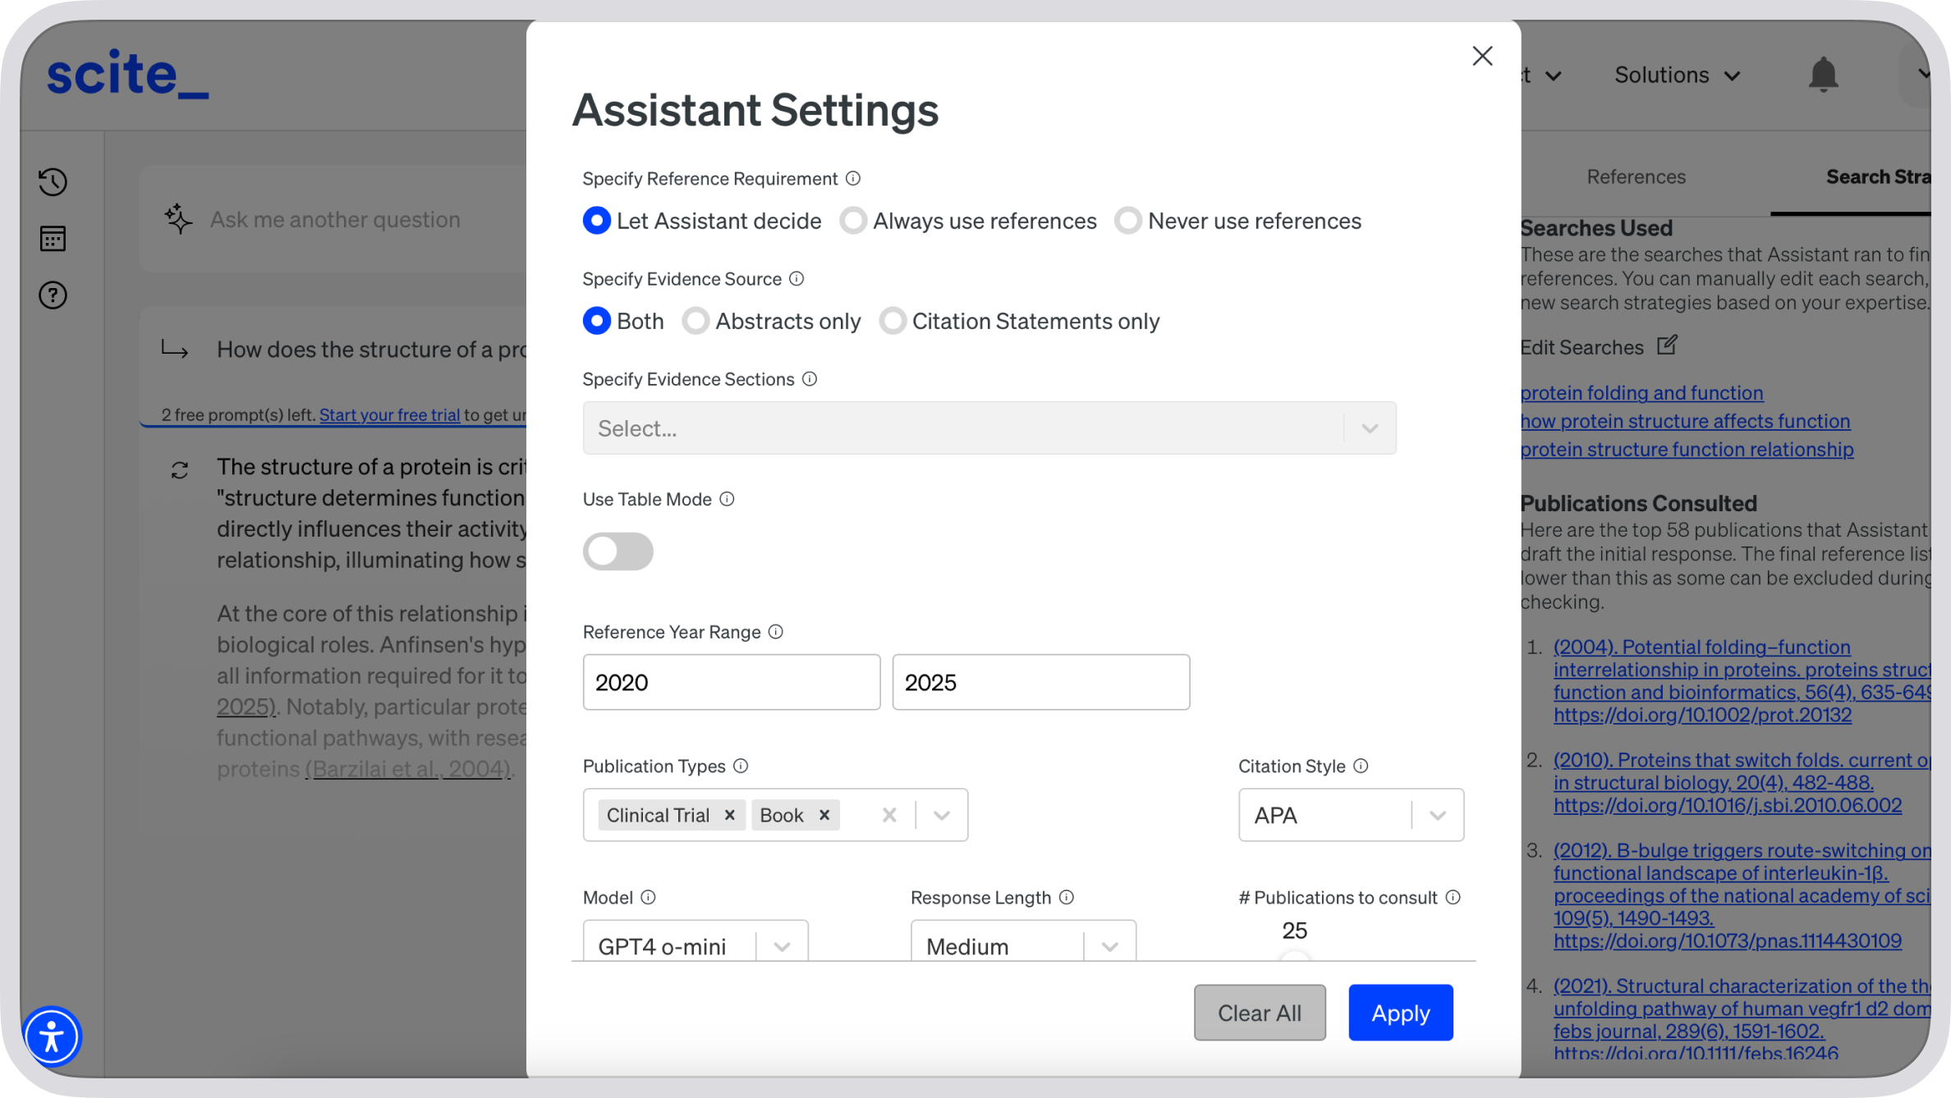
Task: Click the start year 2020 field
Action: (731, 682)
